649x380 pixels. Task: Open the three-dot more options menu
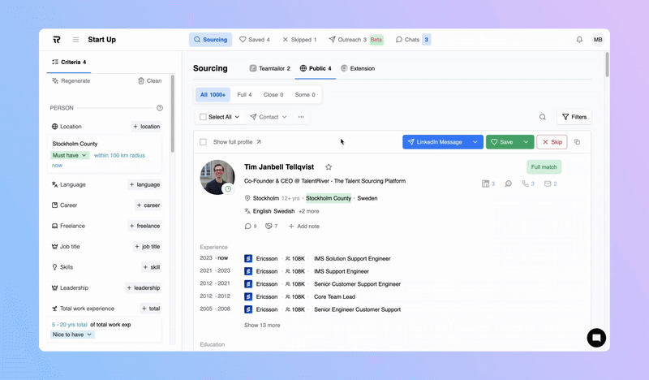click(301, 117)
